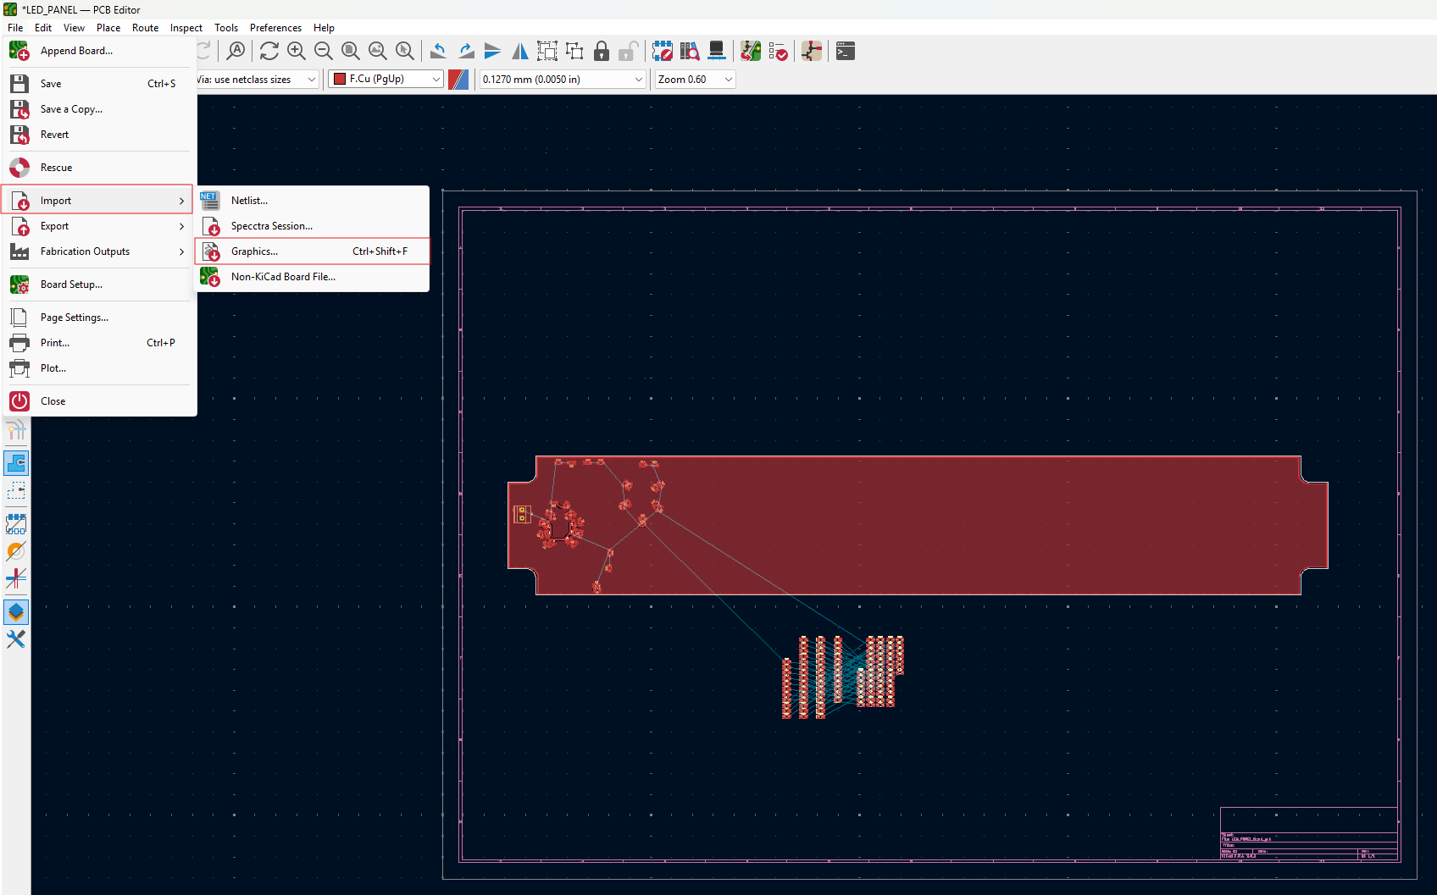Open the Place menu
Screen dimensions: 1437x895
coord(108,27)
